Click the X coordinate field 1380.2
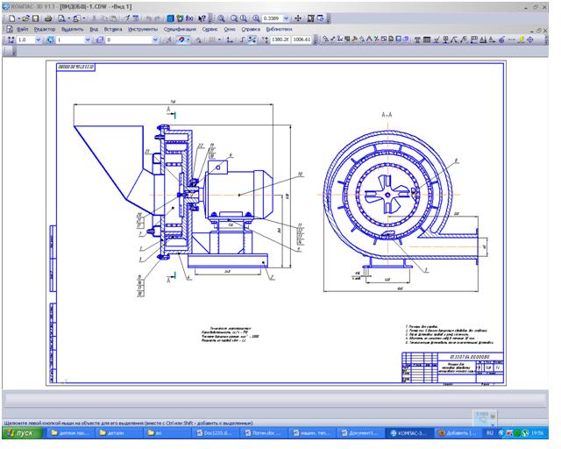The width and height of the screenshot is (561, 449). (280, 39)
